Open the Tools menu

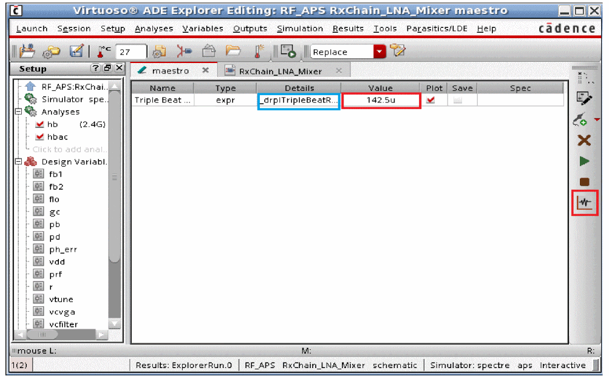click(385, 29)
